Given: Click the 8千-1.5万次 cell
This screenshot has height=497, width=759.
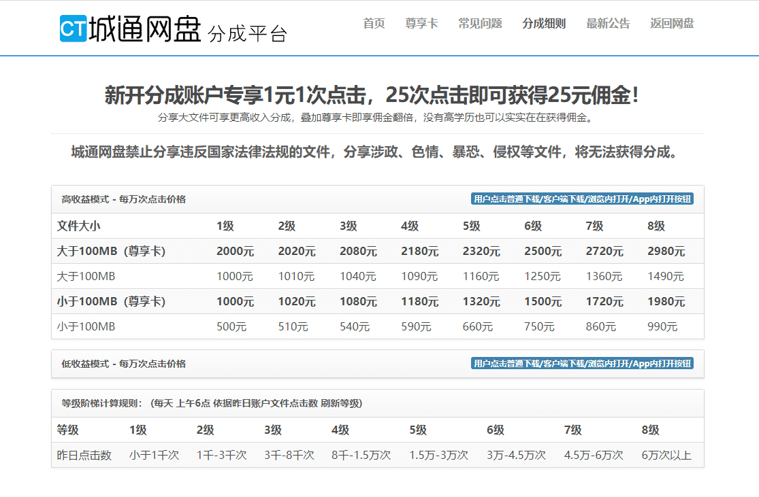Looking at the screenshot, I should tap(361, 455).
